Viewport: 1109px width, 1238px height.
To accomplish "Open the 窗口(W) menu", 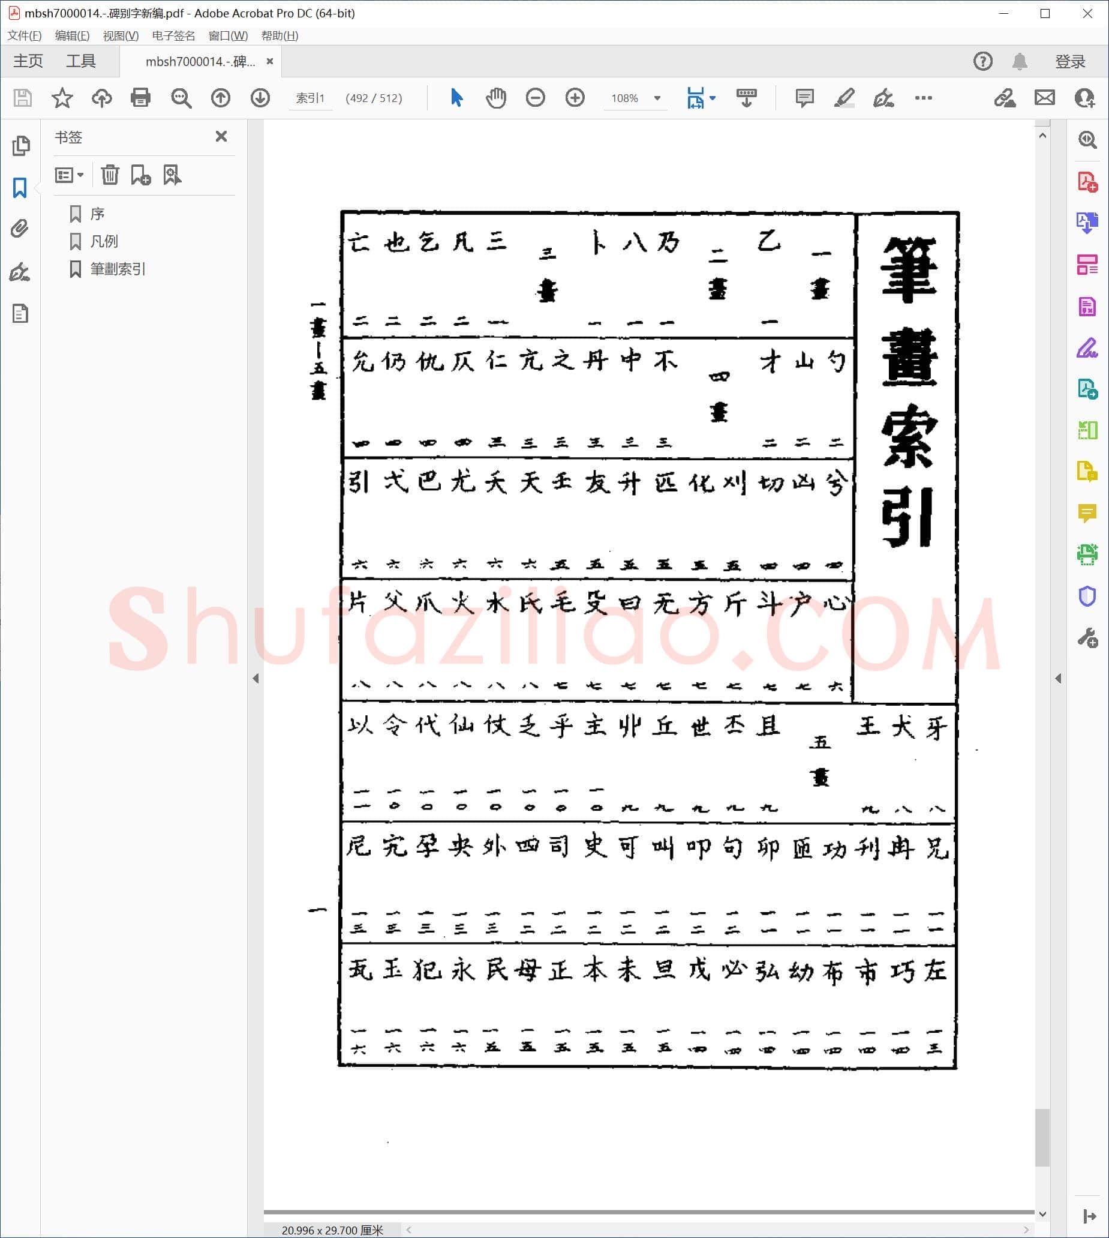I will click(228, 35).
